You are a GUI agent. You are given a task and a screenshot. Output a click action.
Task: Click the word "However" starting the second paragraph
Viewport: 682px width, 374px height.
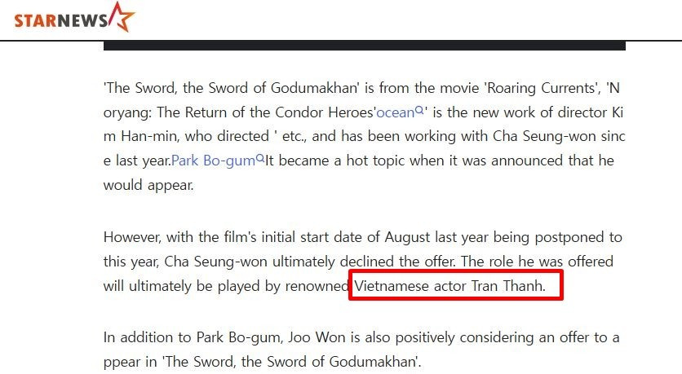click(131, 238)
